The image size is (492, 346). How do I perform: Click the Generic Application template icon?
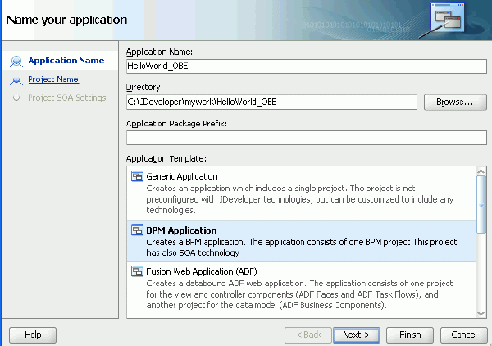138,176
